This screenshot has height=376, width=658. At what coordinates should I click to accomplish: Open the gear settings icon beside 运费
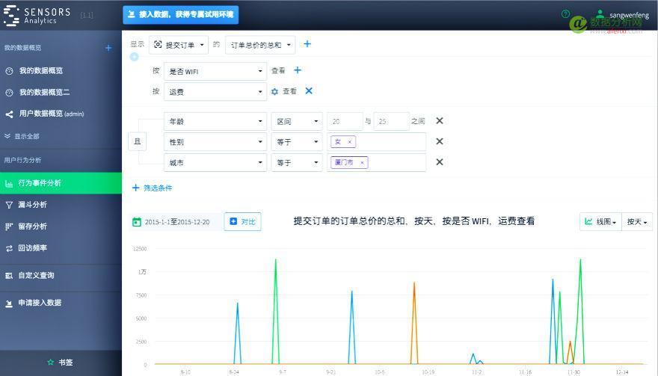274,91
